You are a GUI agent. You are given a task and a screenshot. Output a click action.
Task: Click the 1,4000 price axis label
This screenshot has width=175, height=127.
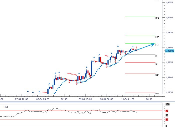(x=169, y=18)
